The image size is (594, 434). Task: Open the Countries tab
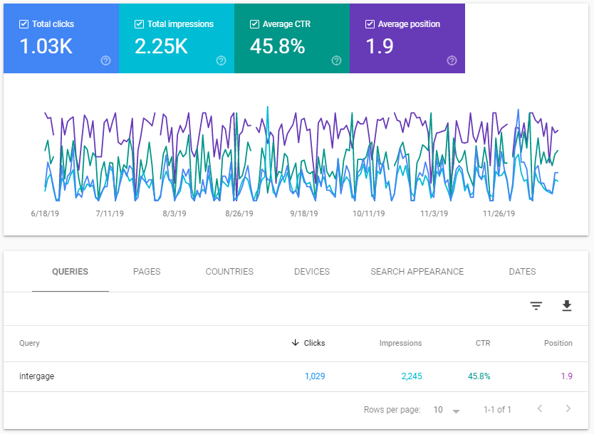[229, 272]
